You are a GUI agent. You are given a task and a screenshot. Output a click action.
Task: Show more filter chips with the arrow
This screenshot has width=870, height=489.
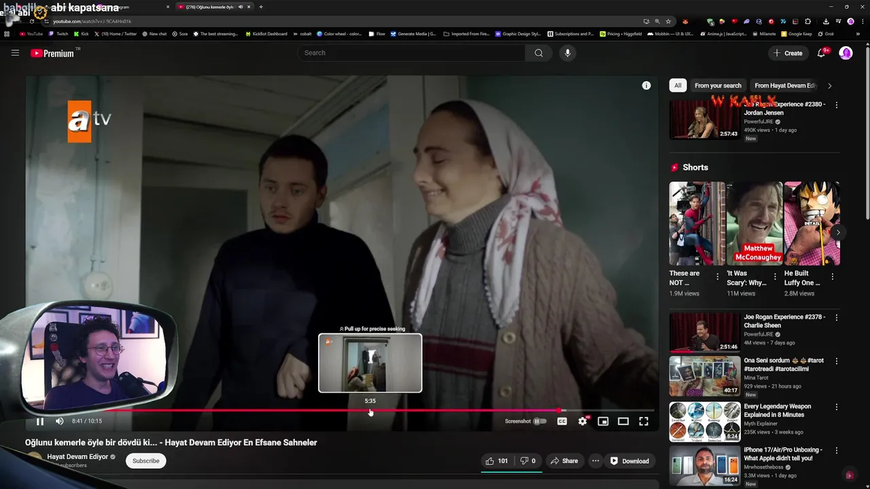[x=829, y=86]
